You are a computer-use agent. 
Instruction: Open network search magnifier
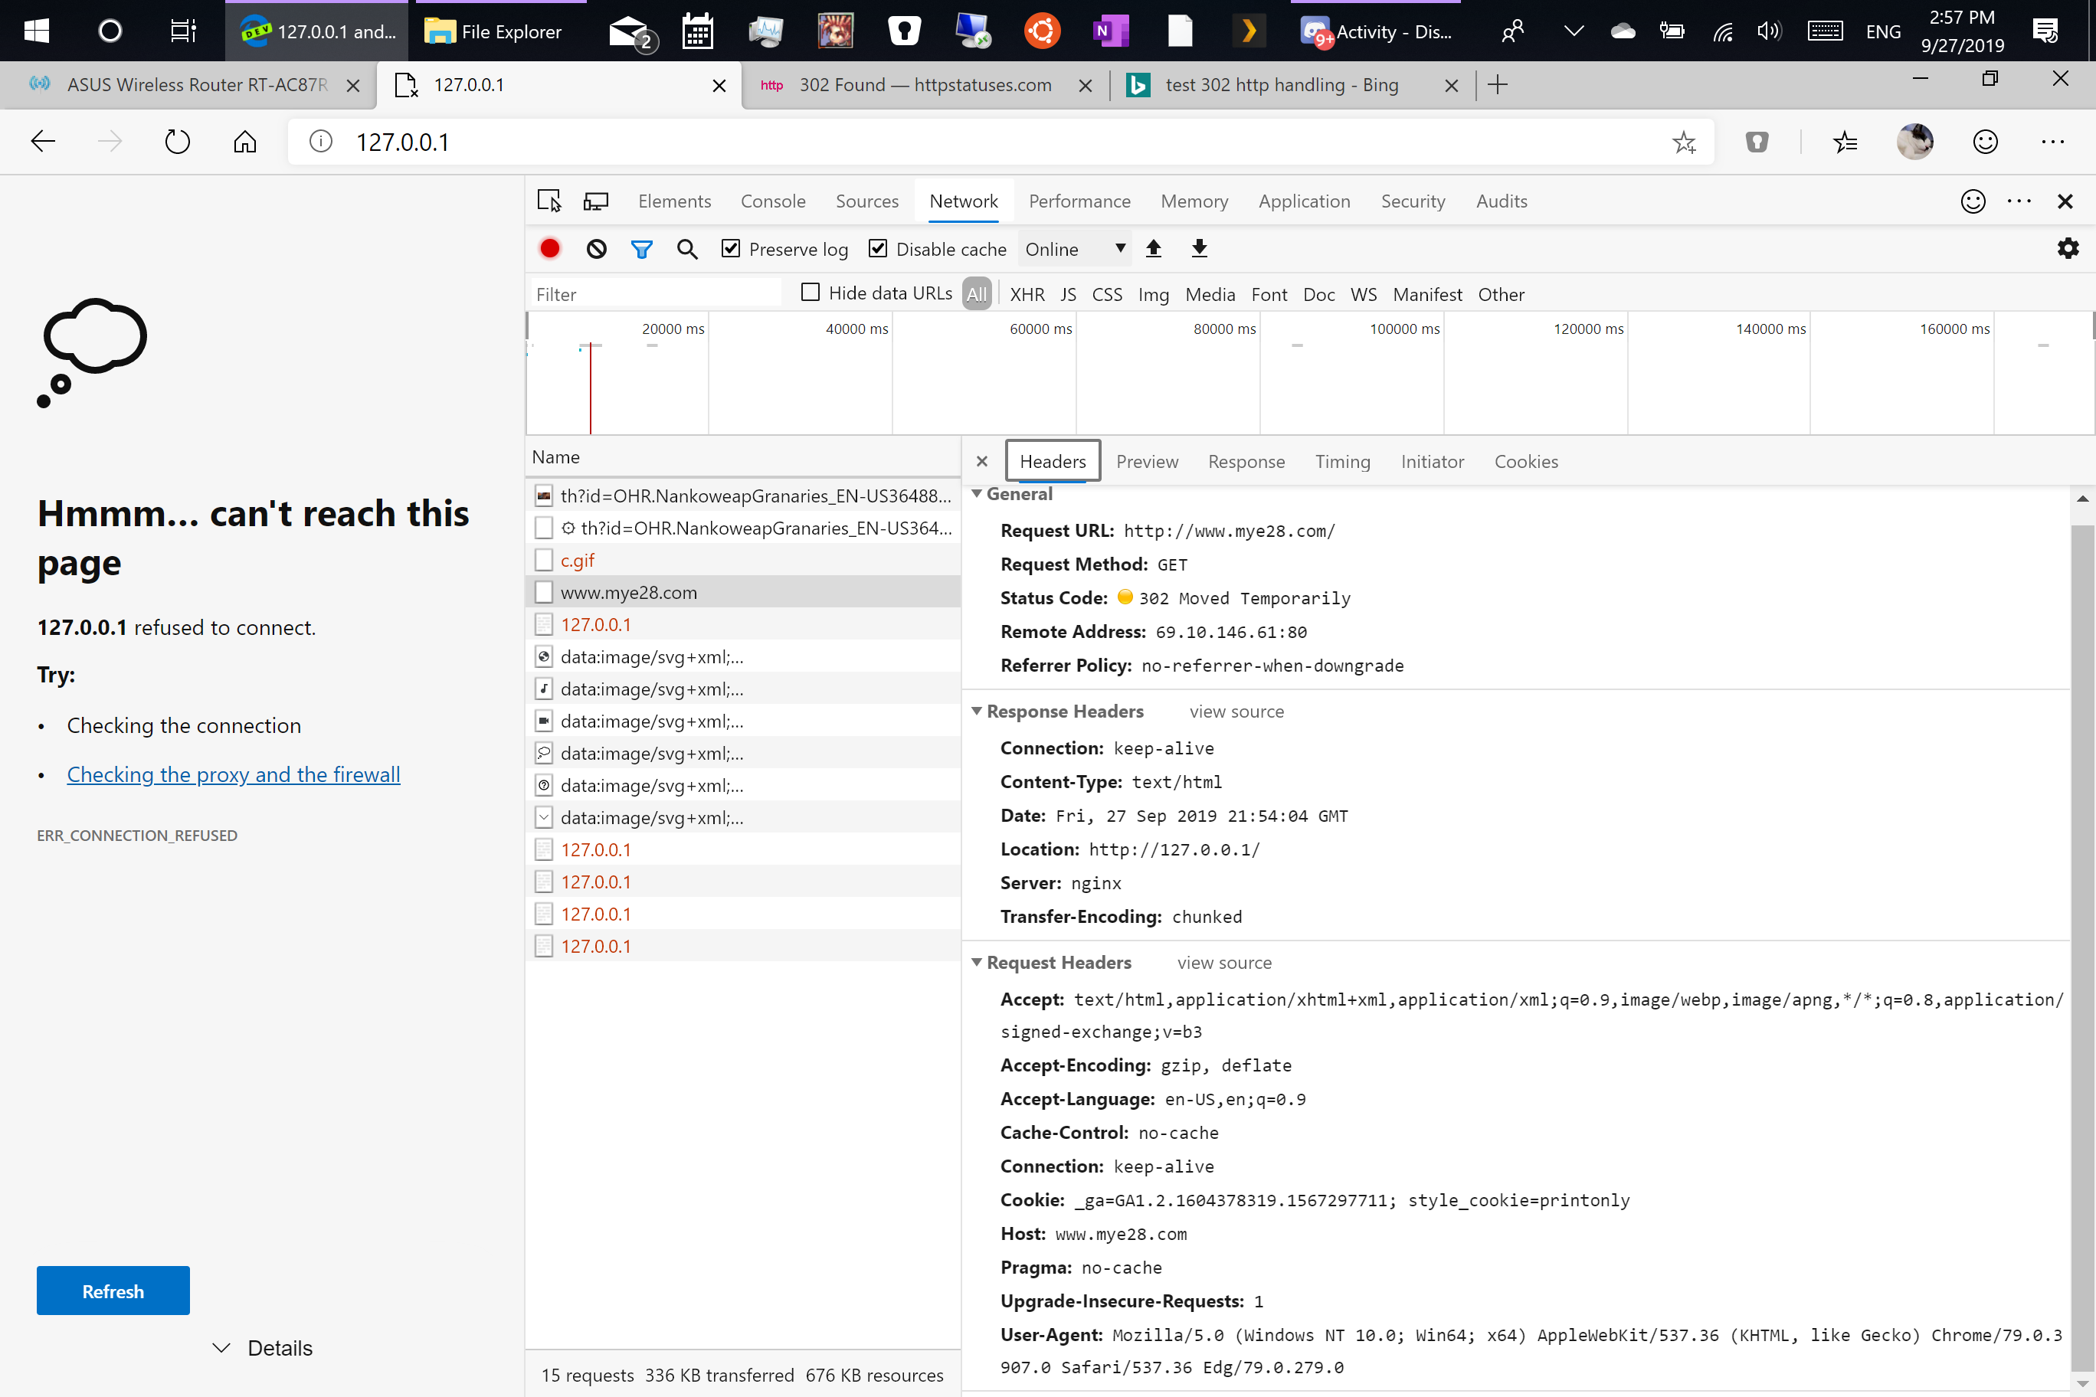687,249
